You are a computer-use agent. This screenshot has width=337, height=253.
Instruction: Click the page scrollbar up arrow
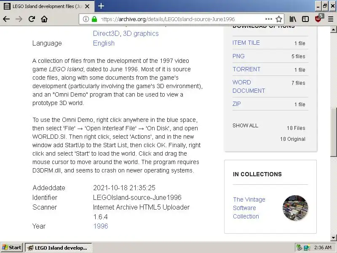[x=333, y=30]
